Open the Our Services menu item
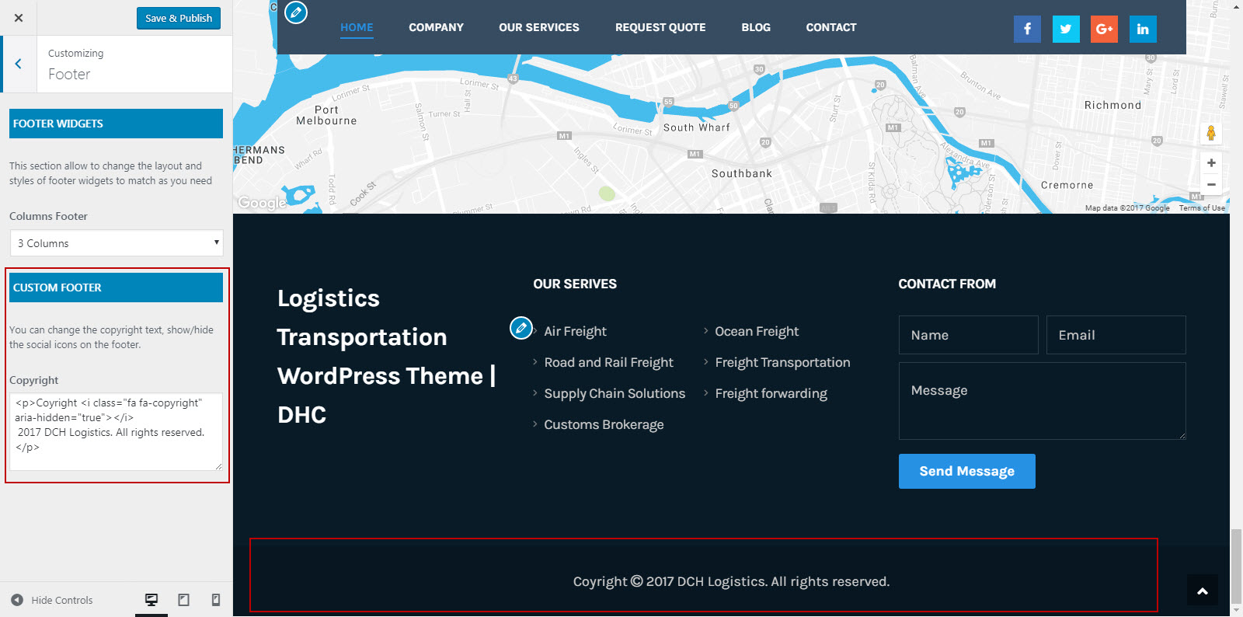Screen dimensions: 1243x617 point(538,27)
